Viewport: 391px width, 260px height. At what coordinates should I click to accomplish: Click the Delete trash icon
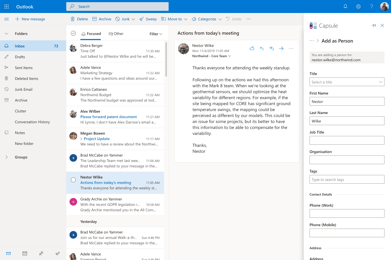tap(72, 19)
